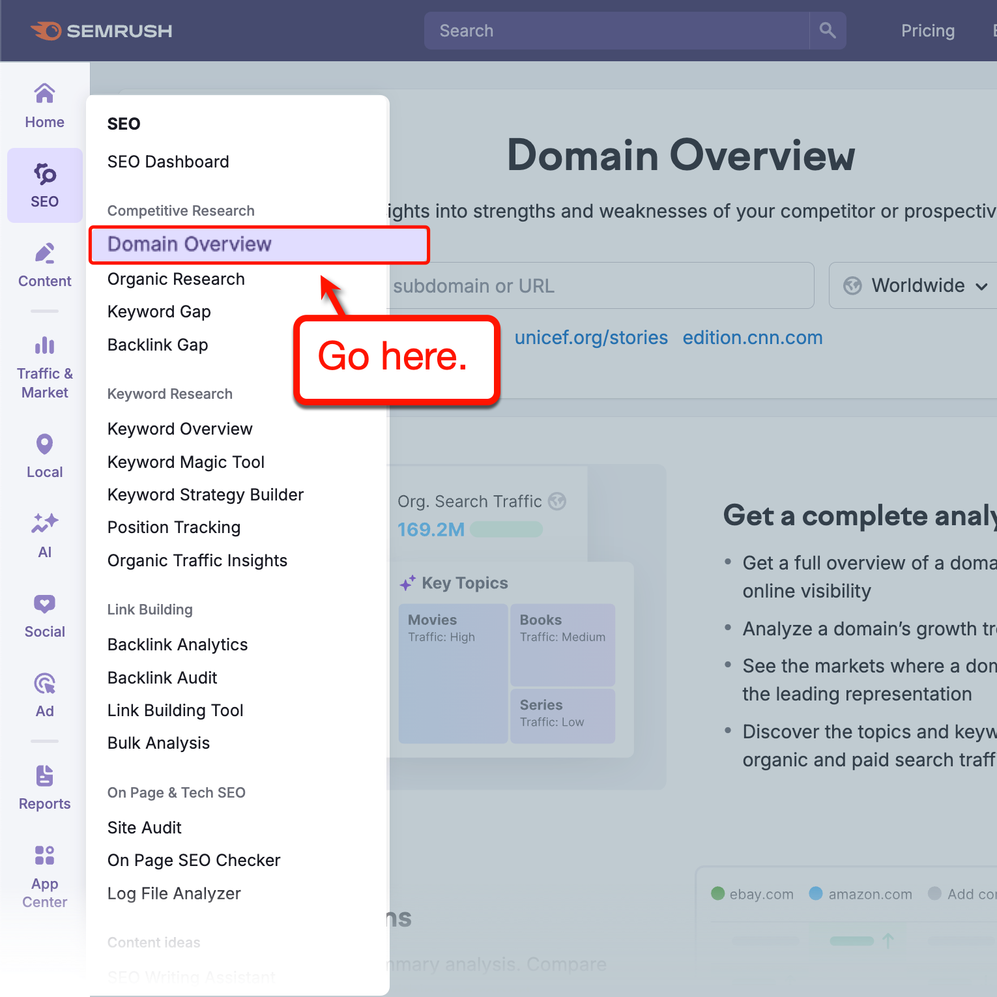This screenshot has height=997, width=997.
Task: Open Site Audit from the menu
Action: click(144, 827)
